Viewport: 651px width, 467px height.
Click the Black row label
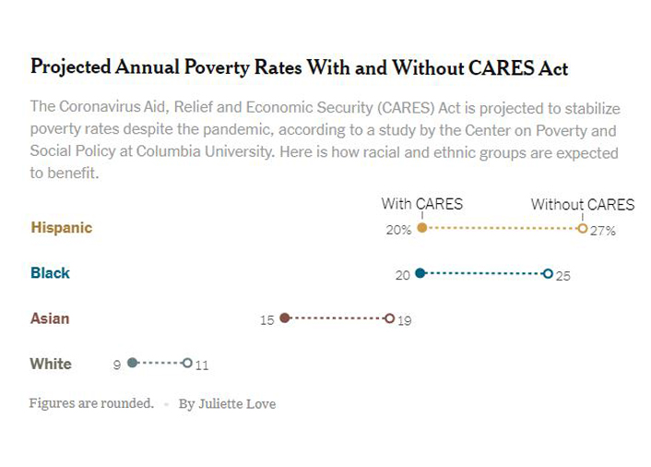[x=50, y=273]
